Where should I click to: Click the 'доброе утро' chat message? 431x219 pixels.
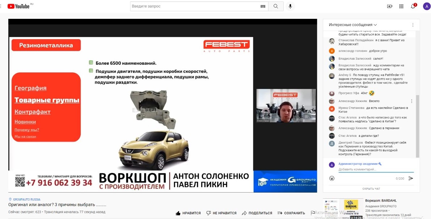(x=378, y=51)
